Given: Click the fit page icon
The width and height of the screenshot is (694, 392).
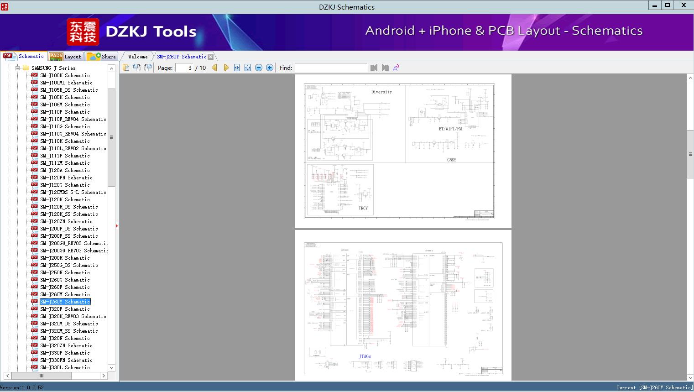Looking at the screenshot, I should tap(248, 68).
